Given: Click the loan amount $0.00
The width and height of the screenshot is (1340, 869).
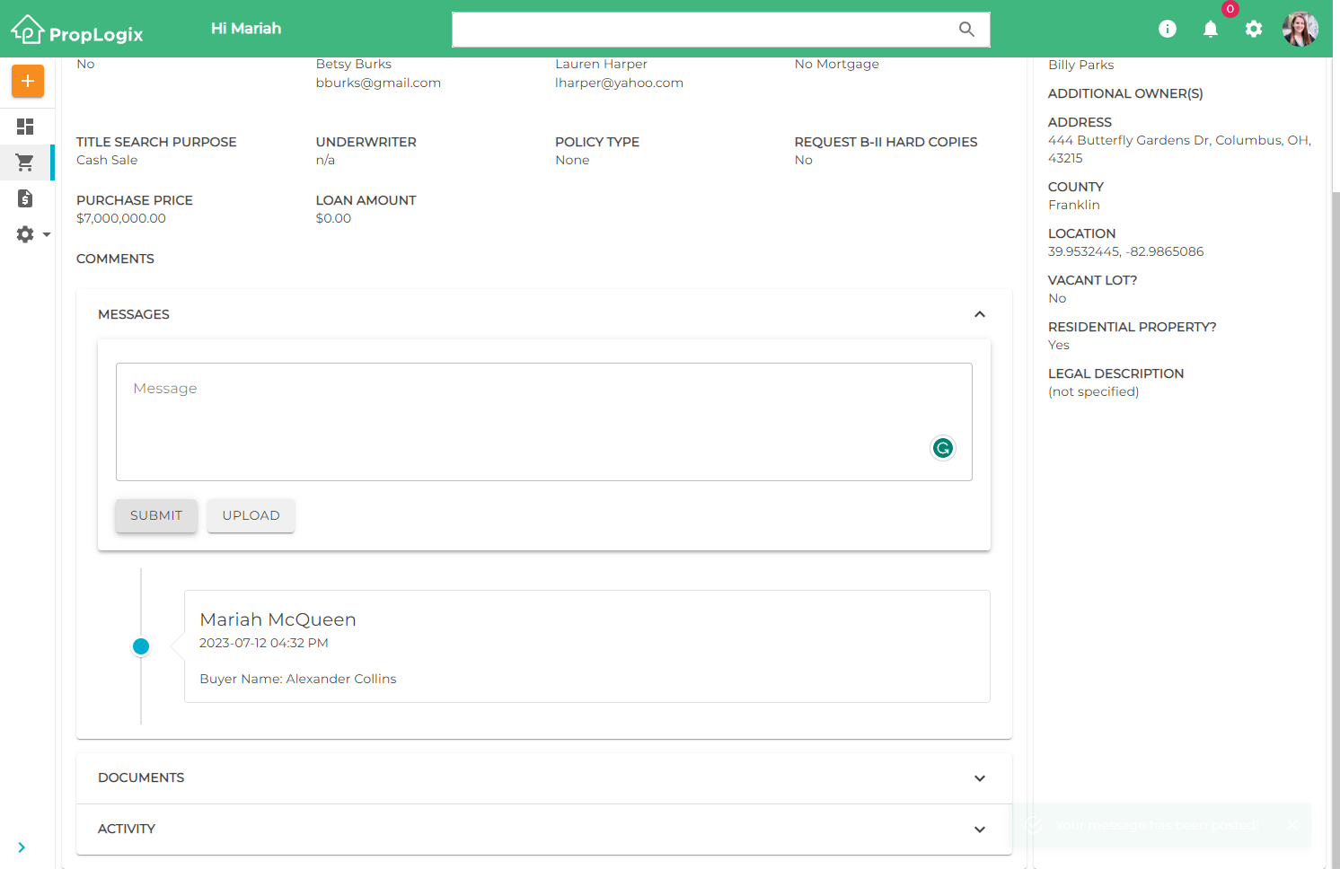Looking at the screenshot, I should 333,218.
